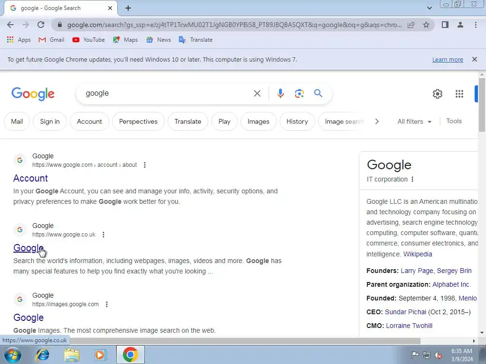Open Google quick settings gear
Viewport: 486px width, 364px height.
(437, 94)
